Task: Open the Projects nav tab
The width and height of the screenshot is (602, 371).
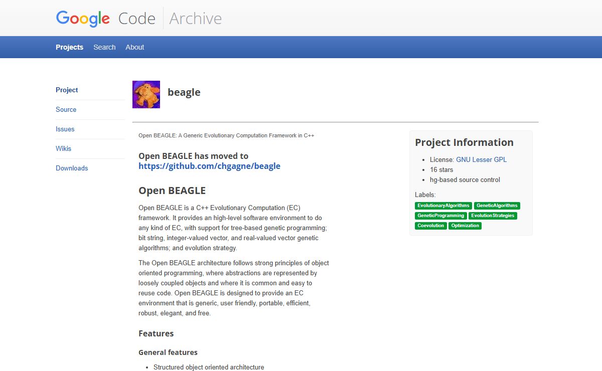Action: (69, 47)
